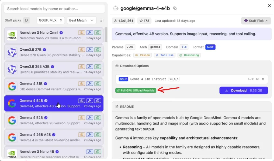The image size is (274, 161).
Task: Click the reasoning icon on Qwen3.6 35B A3B
Action: pyautogui.click(x=98, y=66)
